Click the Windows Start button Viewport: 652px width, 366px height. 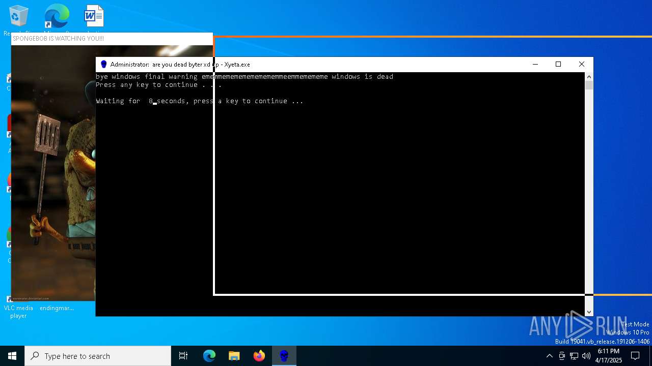tap(12, 356)
